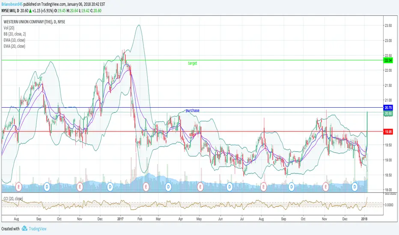Click the earnings E marker near May 2017
The height and width of the screenshot is (235, 399).
click(200, 187)
